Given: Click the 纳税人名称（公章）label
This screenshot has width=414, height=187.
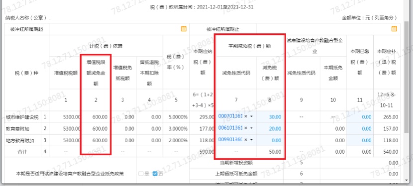Looking at the screenshot, I should point(28,18).
